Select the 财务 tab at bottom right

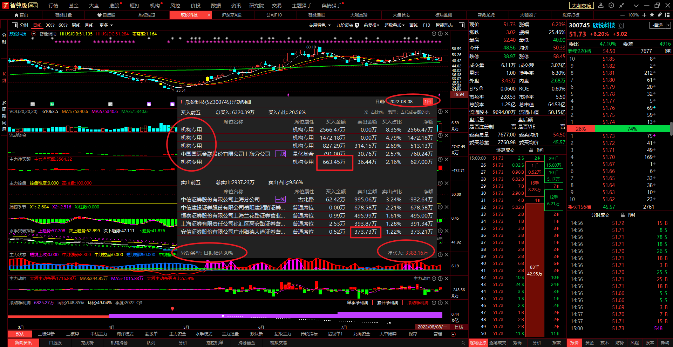click(620, 343)
